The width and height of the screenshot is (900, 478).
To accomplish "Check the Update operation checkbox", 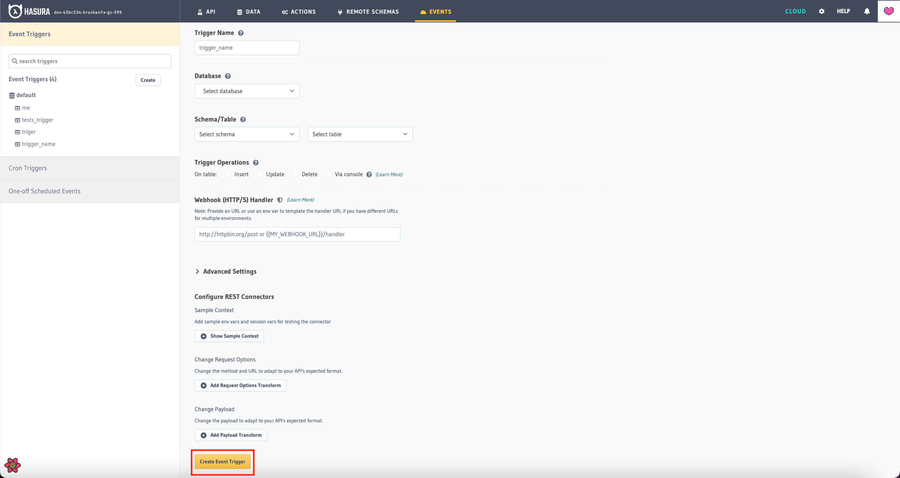I will coord(260,174).
